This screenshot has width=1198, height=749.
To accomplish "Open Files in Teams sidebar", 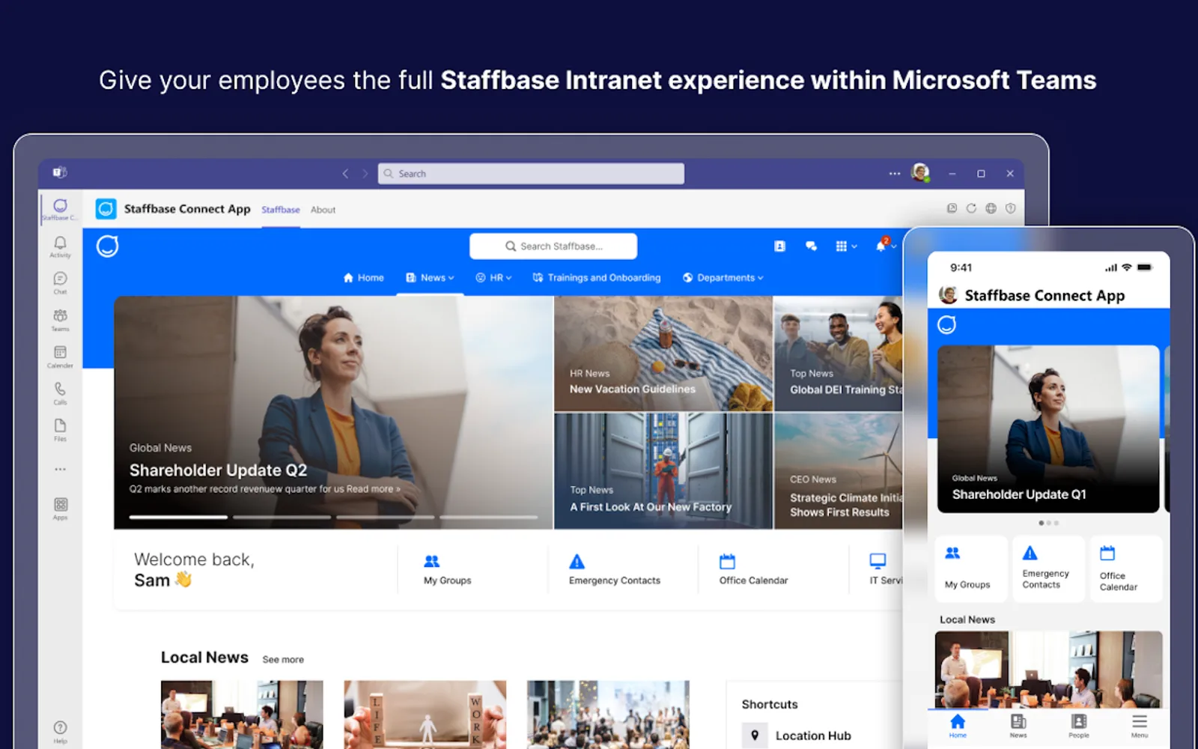I will (x=60, y=430).
